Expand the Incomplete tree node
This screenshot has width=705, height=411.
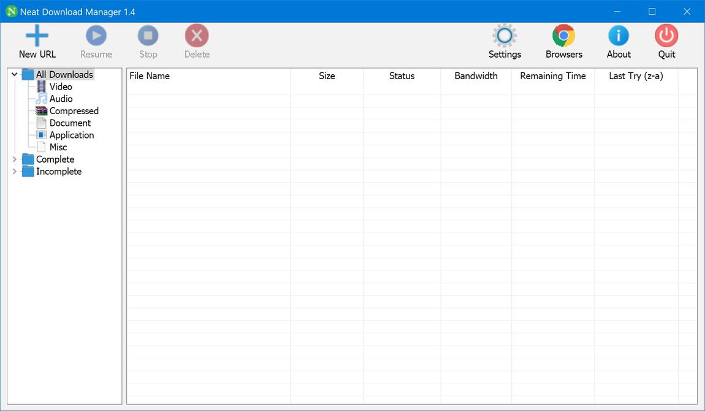point(14,171)
